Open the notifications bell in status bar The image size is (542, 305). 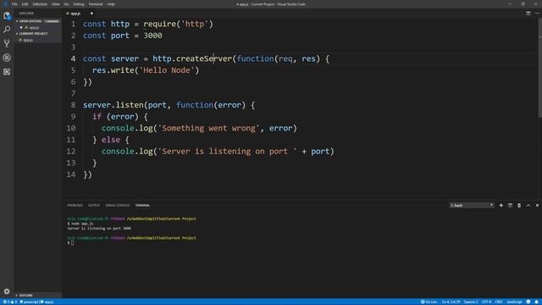click(536, 302)
